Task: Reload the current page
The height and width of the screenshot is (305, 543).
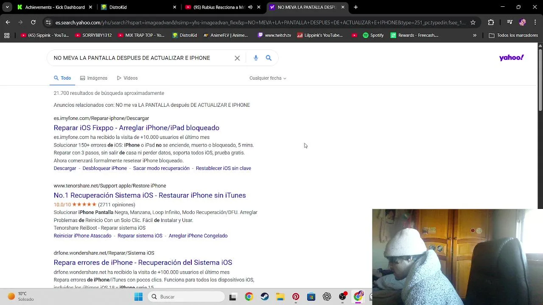Action: point(33,22)
